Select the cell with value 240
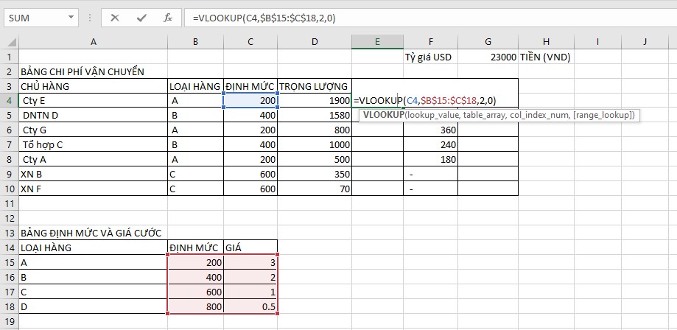 (430, 144)
